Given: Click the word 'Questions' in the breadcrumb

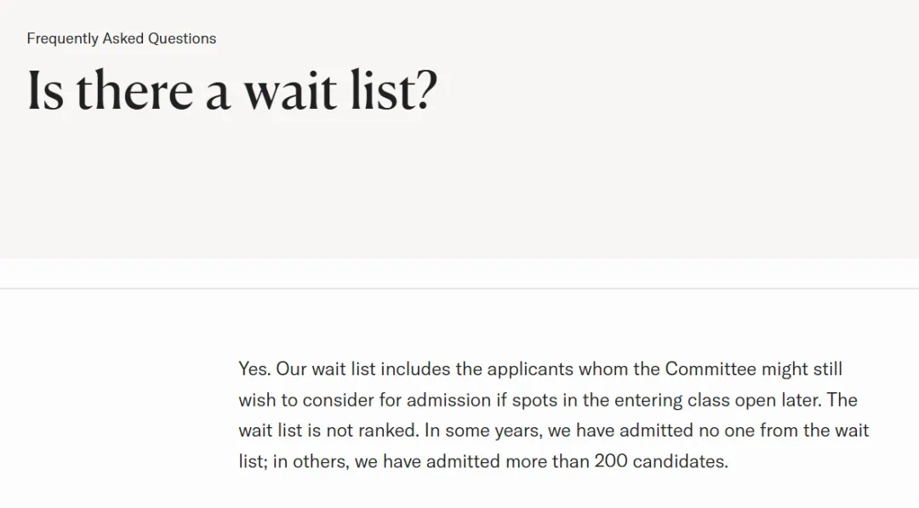Looking at the screenshot, I should 182,38.
